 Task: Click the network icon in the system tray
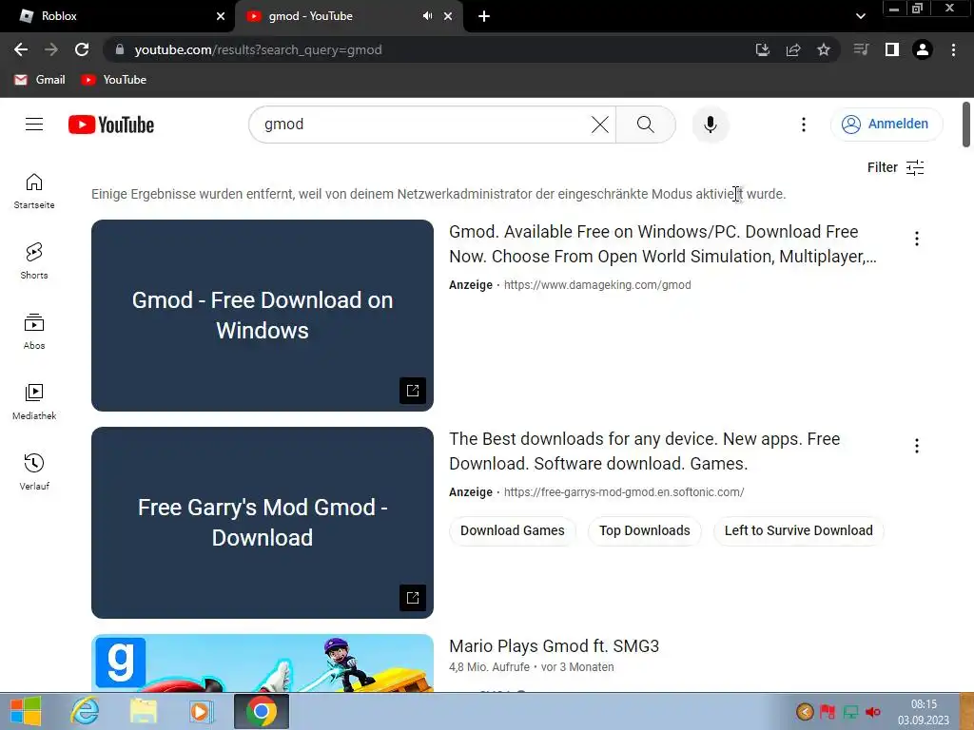(x=850, y=712)
